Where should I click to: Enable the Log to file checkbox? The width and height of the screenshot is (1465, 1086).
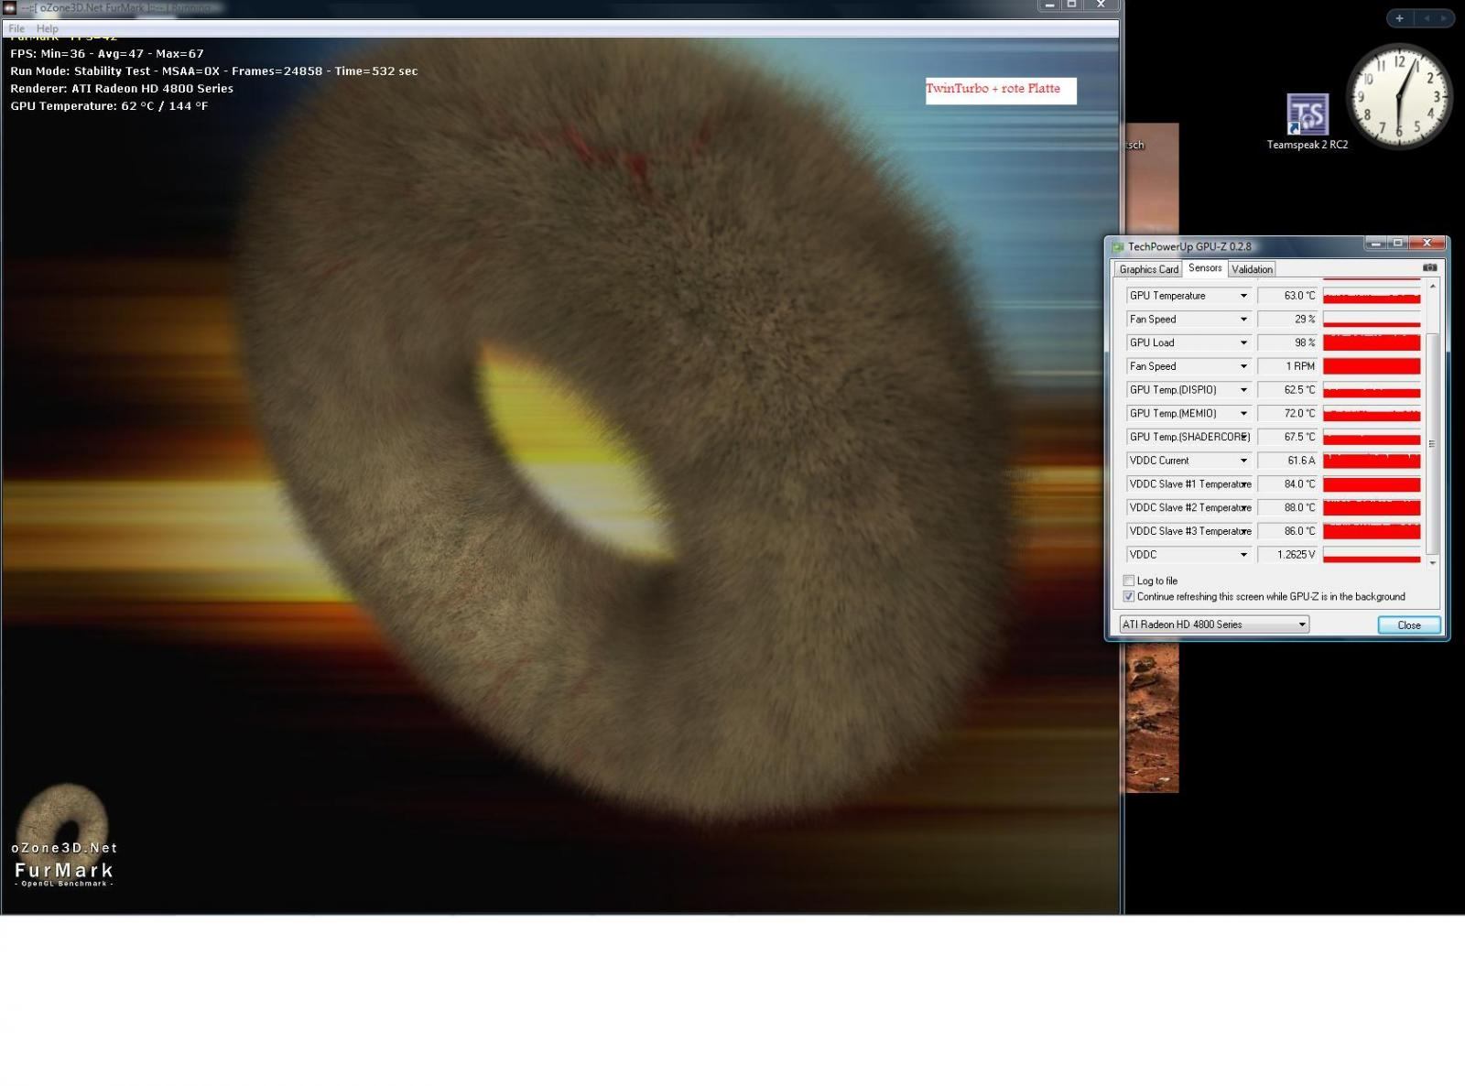click(x=1129, y=581)
